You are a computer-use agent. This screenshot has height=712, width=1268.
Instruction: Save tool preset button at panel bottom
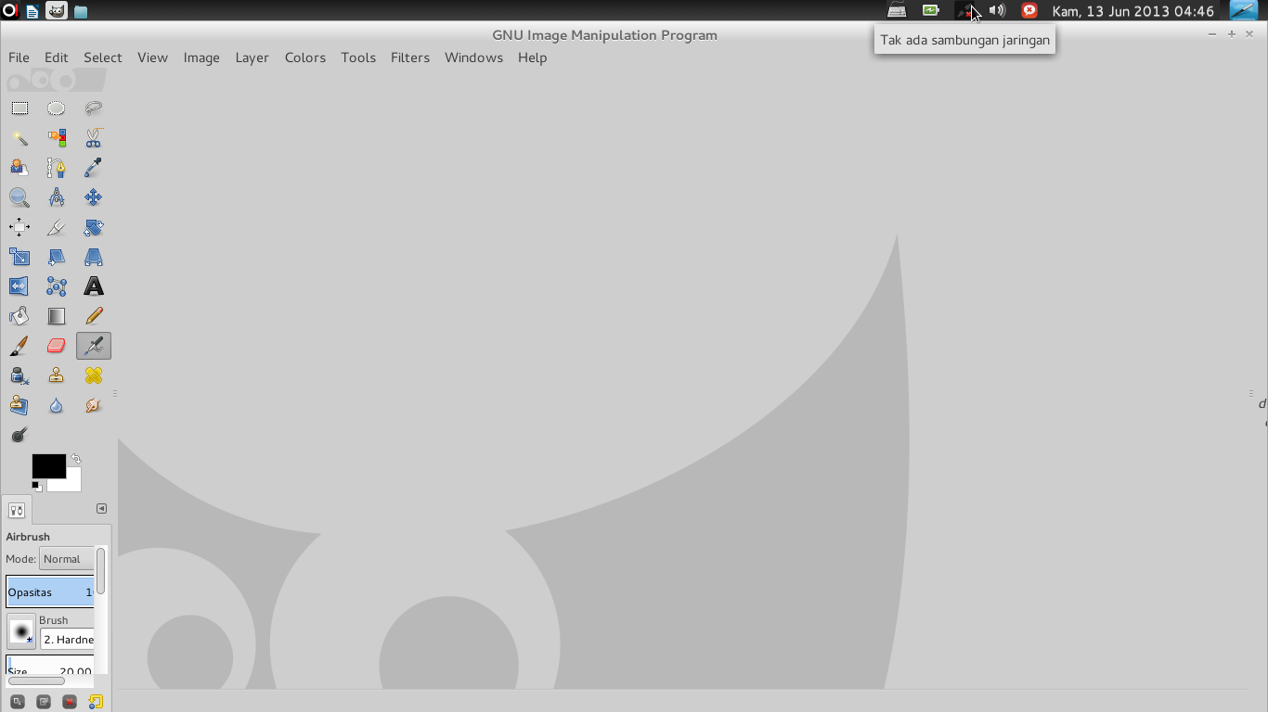17,702
